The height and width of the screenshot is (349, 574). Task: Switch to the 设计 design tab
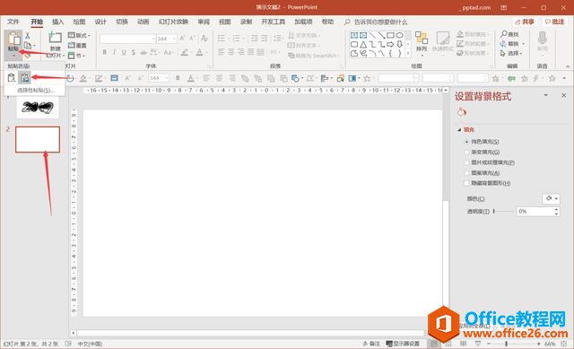point(100,22)
